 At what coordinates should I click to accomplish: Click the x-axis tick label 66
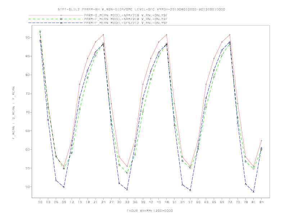point(214,202)
